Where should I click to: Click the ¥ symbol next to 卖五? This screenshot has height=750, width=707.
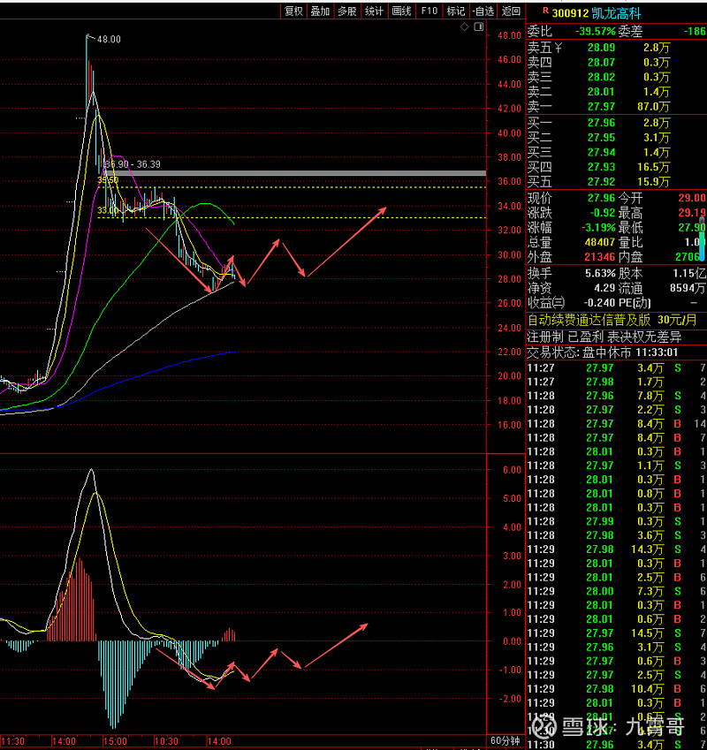tap(558, 48)
